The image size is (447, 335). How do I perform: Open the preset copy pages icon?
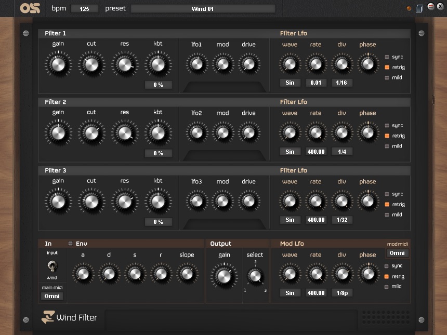point(419,8)
